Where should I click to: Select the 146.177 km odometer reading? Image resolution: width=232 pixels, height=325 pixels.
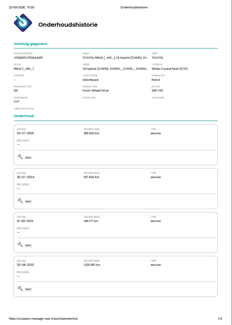[91, 221]
